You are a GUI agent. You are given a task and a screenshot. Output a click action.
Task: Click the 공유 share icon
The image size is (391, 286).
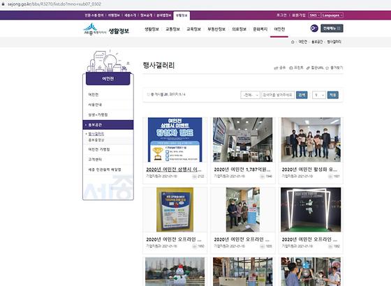pos(276,68)
